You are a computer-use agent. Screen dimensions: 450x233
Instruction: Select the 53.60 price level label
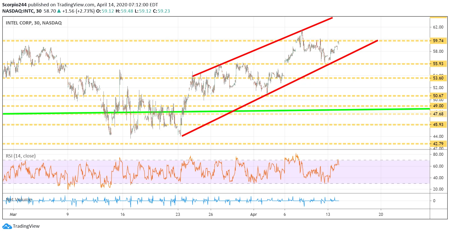pyautogui.click(x=438, y=78)
